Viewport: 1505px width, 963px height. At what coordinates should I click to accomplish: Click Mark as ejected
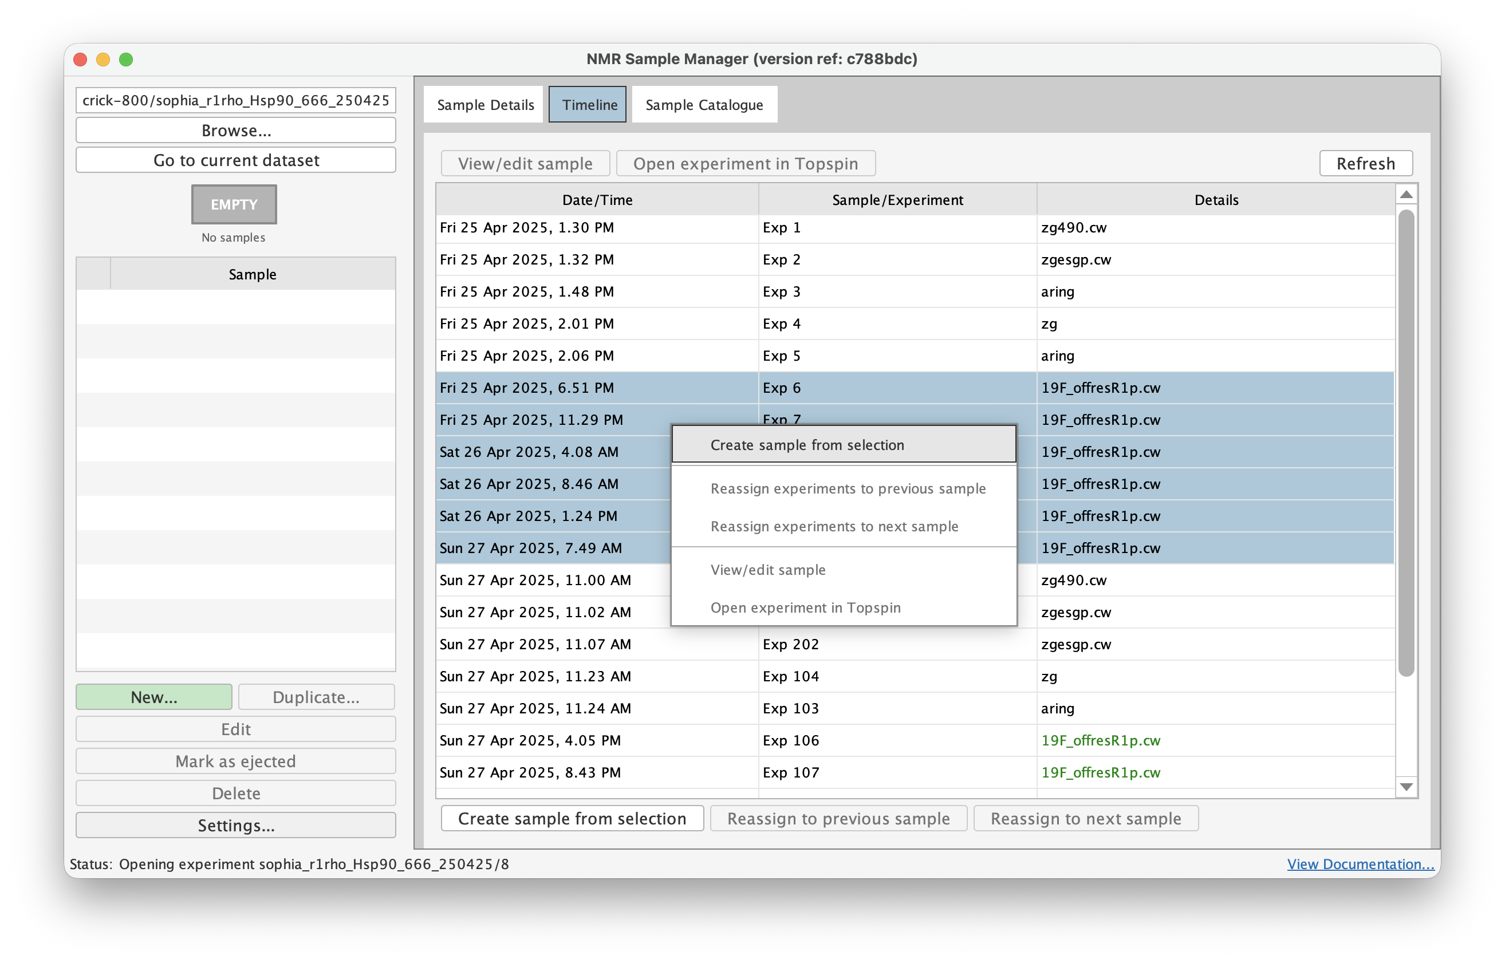[236, 761]
